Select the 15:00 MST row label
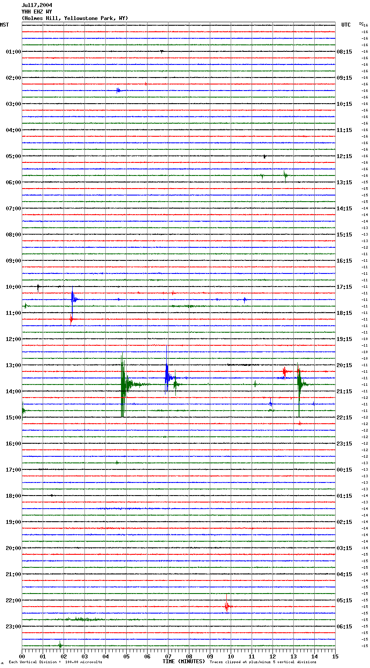 (x=13, y=418)
